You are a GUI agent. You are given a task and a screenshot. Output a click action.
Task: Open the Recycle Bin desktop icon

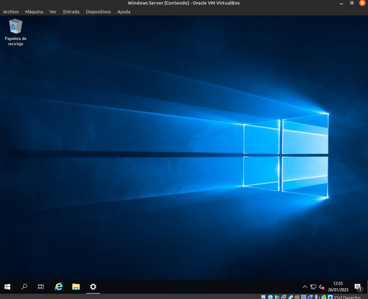(15, 32)
